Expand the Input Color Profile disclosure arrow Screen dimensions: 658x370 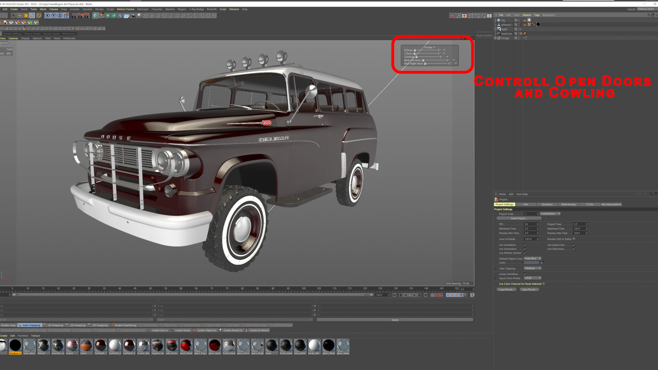coord(496,278)
